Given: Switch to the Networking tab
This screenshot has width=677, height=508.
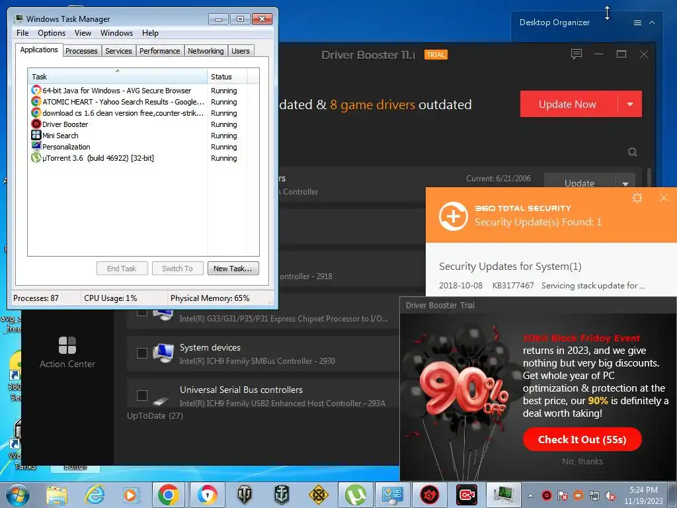Looking at the screenshot, I should click(206, 51).
